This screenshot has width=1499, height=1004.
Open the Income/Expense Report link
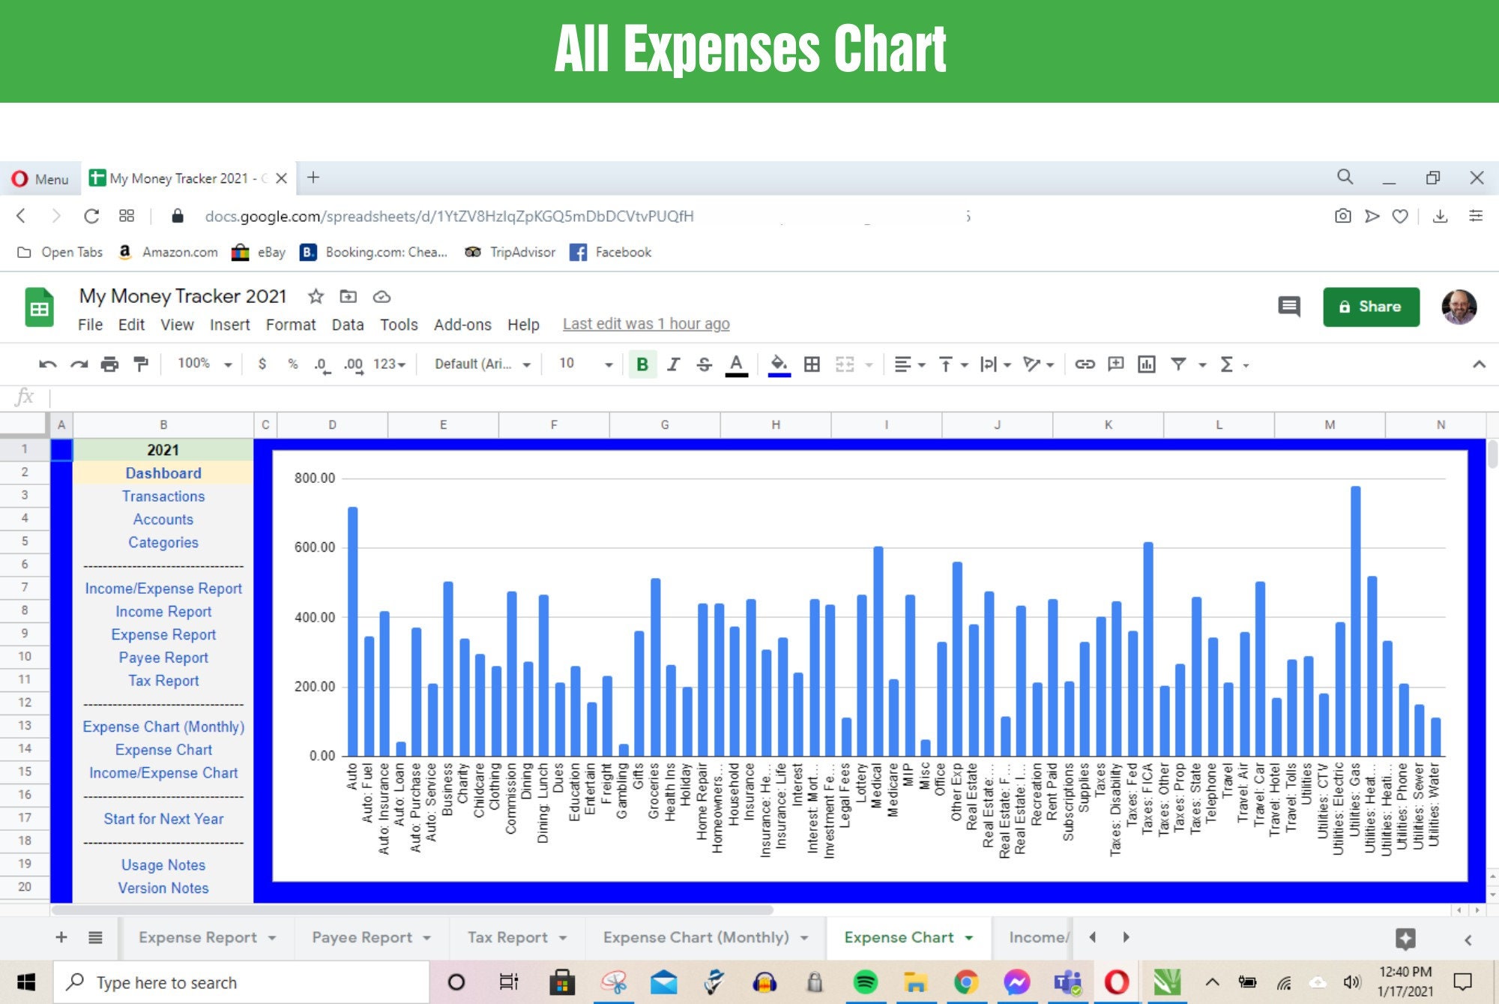[x=163, y=588]
